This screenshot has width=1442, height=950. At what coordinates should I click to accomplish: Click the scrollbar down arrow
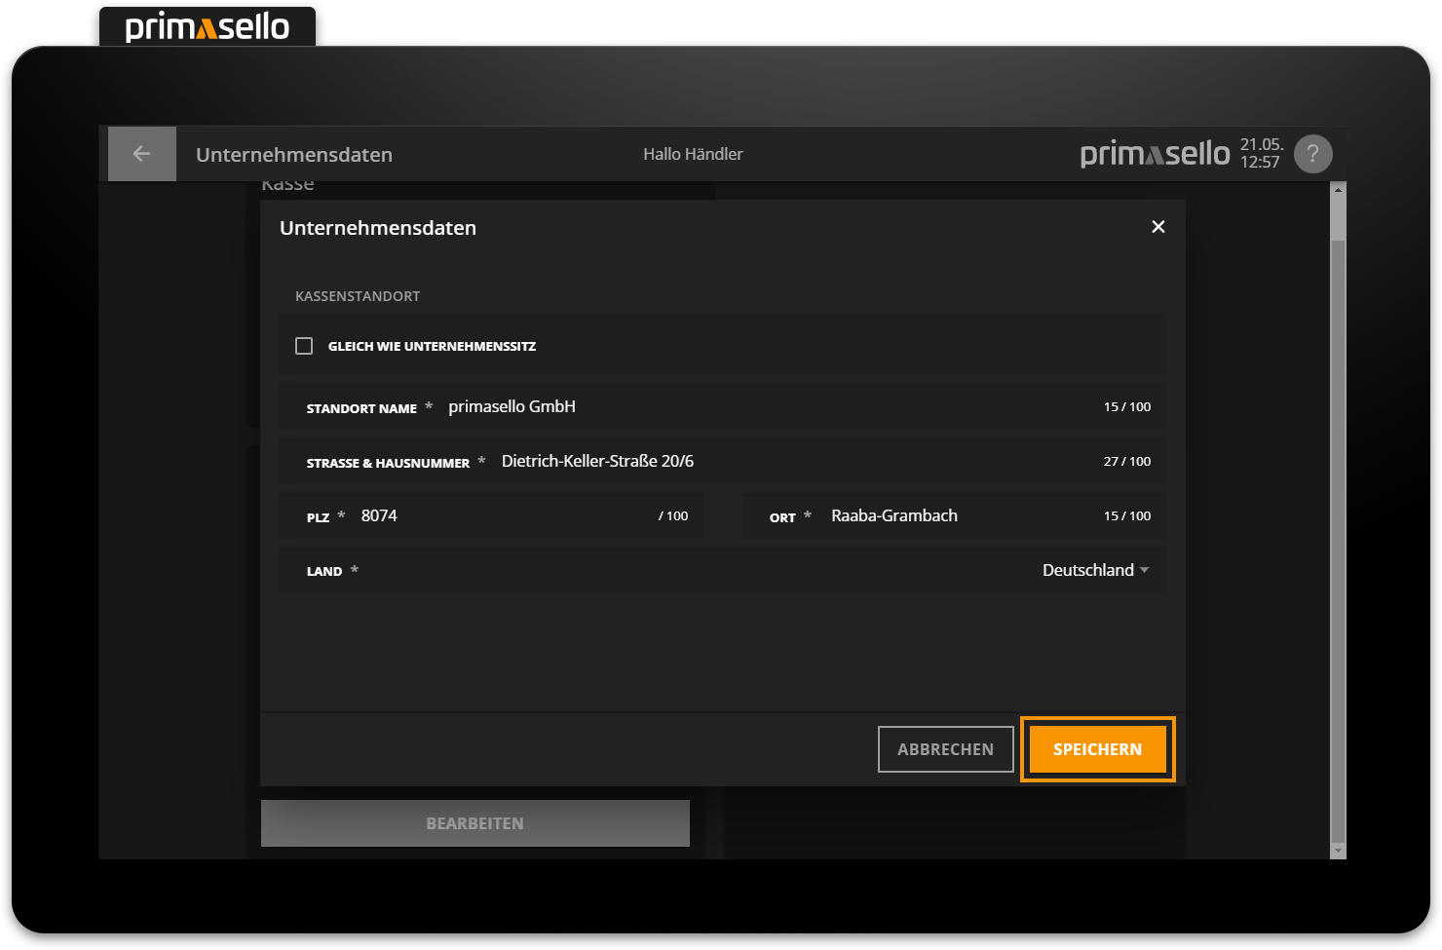click(1338, 851)
